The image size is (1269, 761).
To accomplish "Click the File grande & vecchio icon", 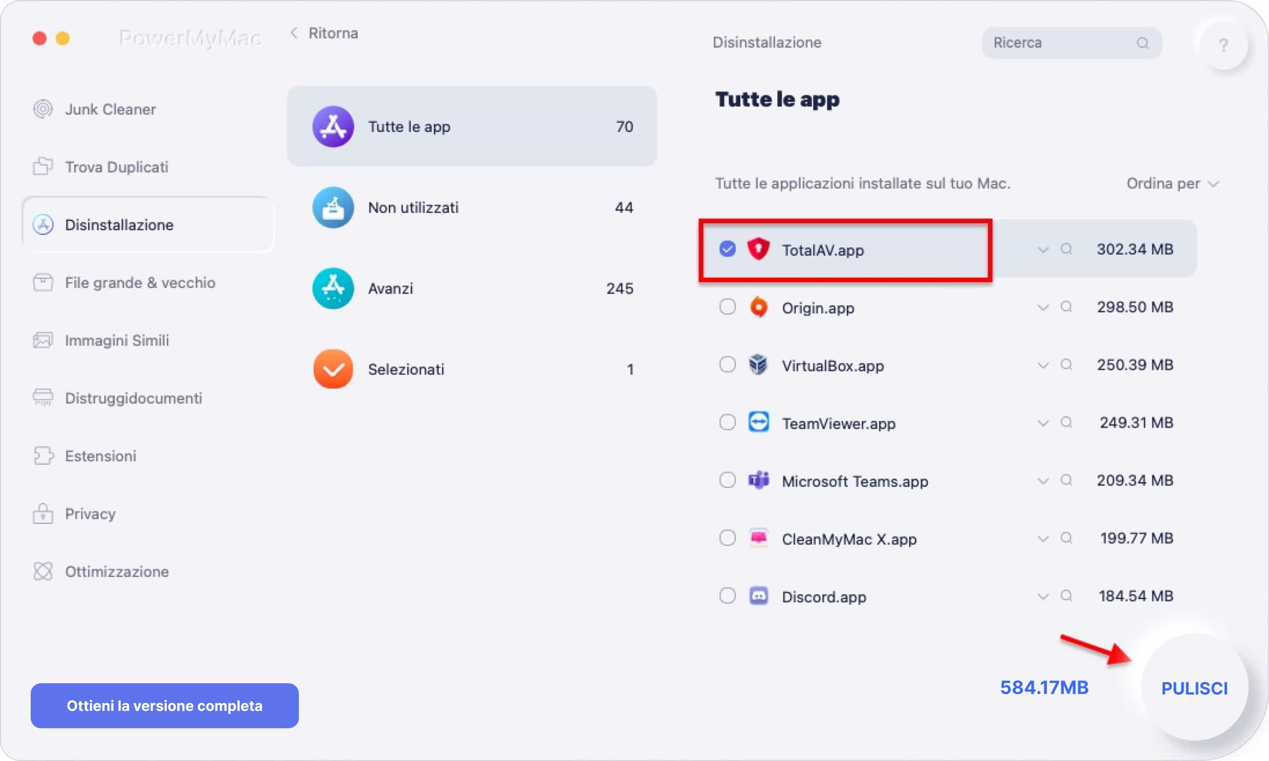I will coord(43,282).
